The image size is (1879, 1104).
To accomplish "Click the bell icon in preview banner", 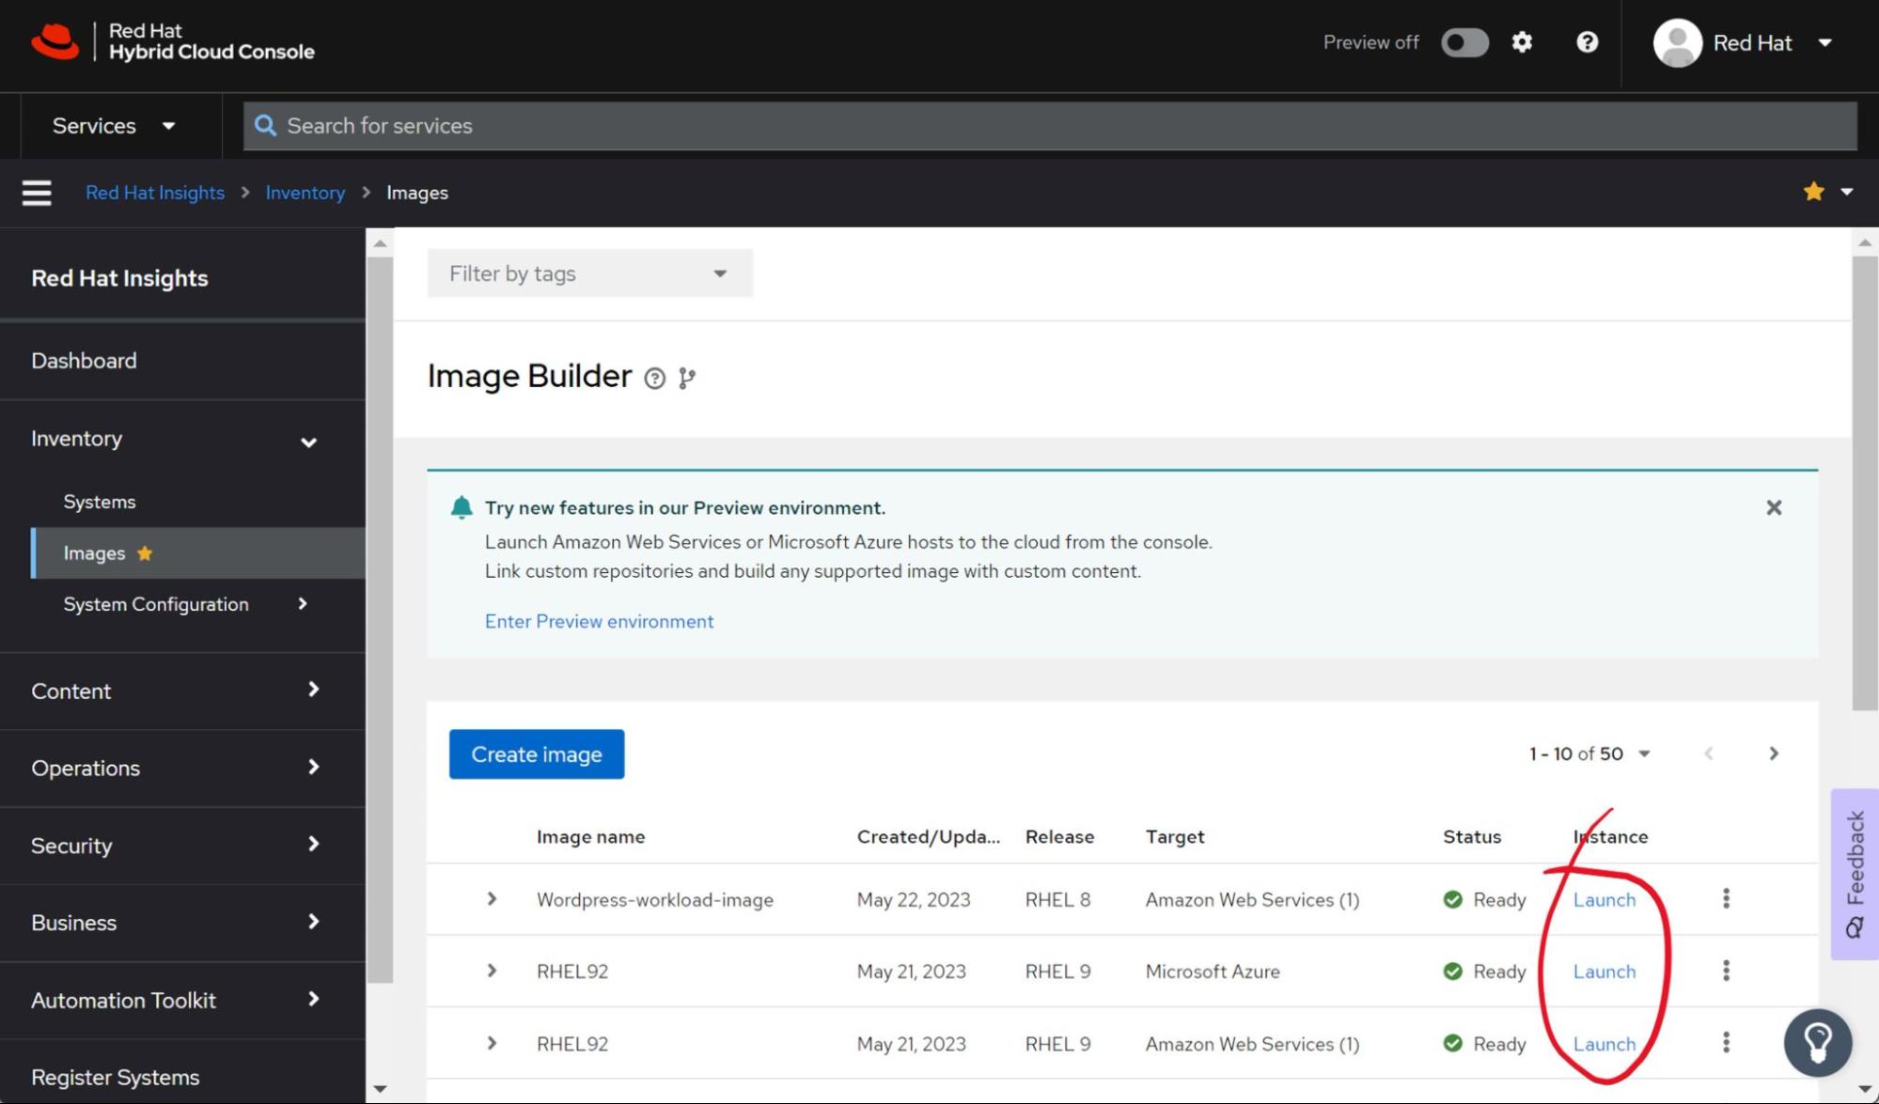I will point(462,507).
